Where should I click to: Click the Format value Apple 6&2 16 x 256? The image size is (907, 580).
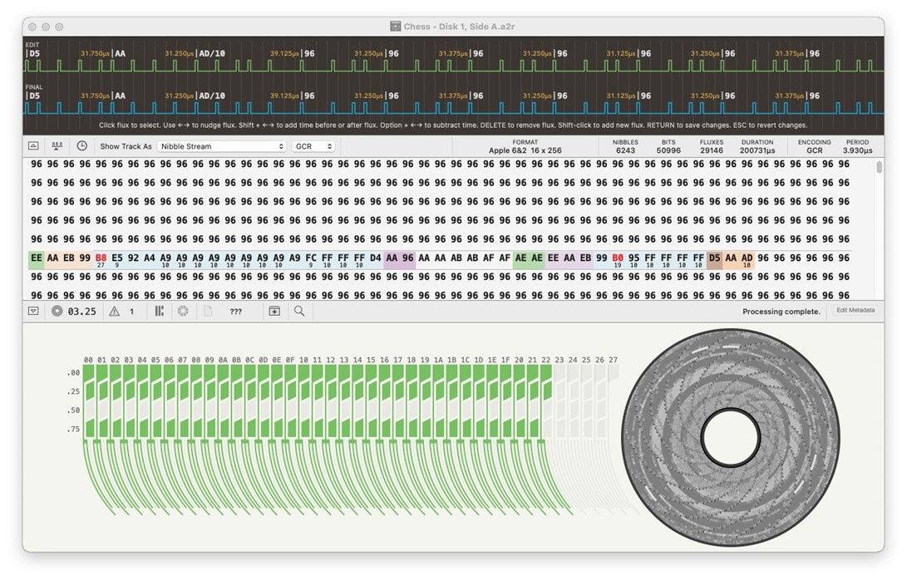pyautogui.click(x=525, y=150)
